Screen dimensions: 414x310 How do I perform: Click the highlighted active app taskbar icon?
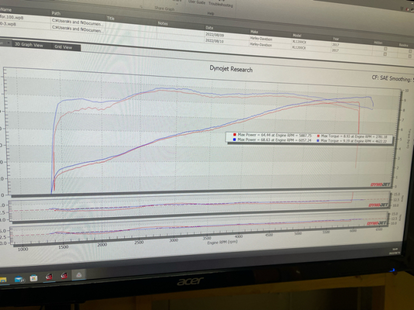(x=79, y=275)
